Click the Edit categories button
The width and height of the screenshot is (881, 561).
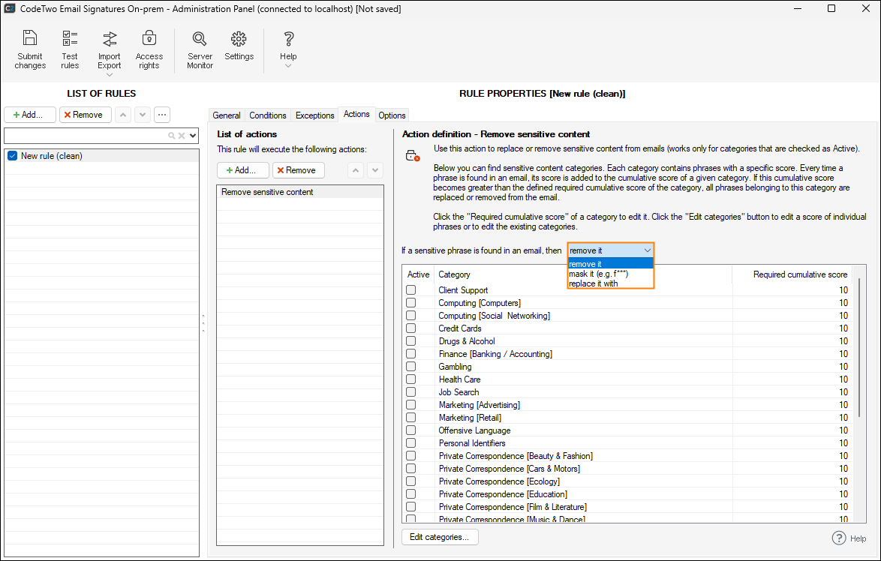(440, 537)
